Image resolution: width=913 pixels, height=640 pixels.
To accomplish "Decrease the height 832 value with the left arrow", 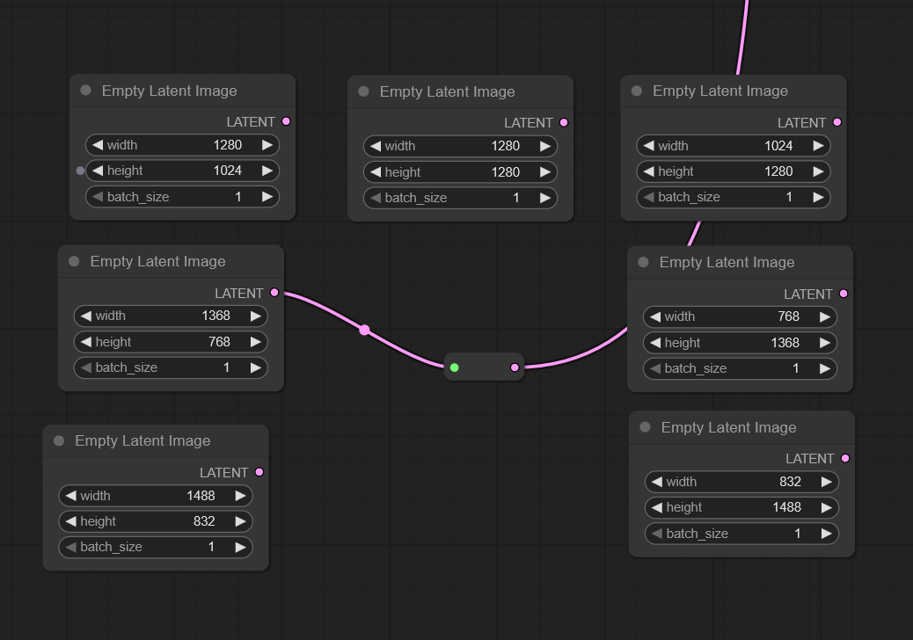I will click(71, 521).
